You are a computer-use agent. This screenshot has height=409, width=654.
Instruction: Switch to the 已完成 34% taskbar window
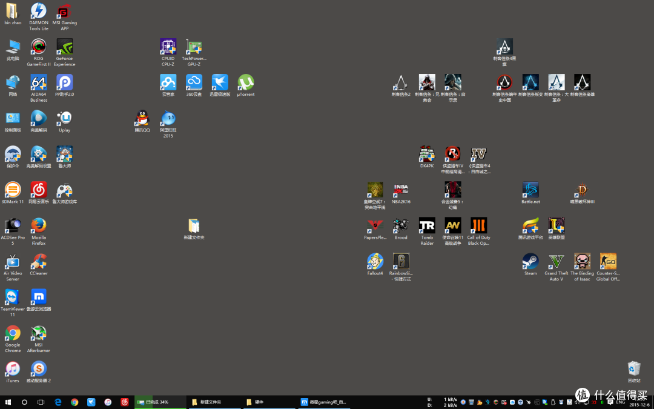[160, 402]
